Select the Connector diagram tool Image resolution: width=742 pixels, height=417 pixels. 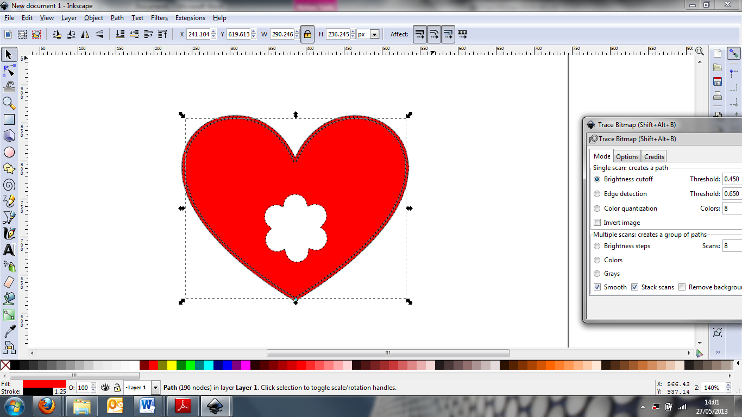pos(9,346)
